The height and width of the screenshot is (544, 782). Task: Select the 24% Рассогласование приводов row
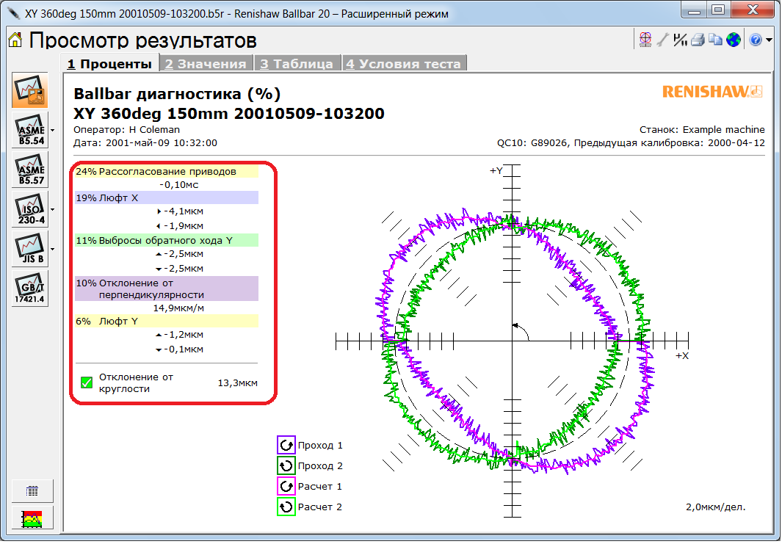(167, 172)
